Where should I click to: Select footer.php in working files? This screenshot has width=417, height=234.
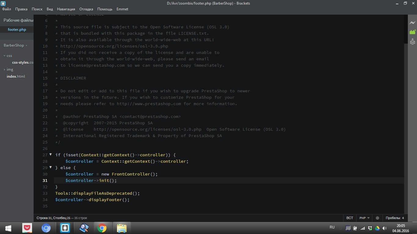[x=17, y=30]
